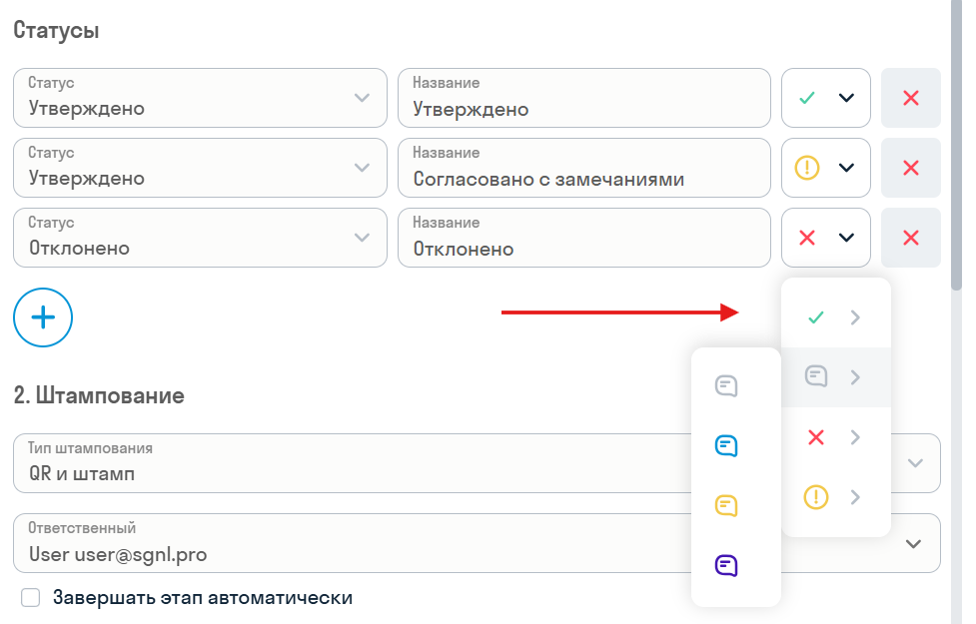
Task: Add a new status with plus button
Action: [43, 317]
